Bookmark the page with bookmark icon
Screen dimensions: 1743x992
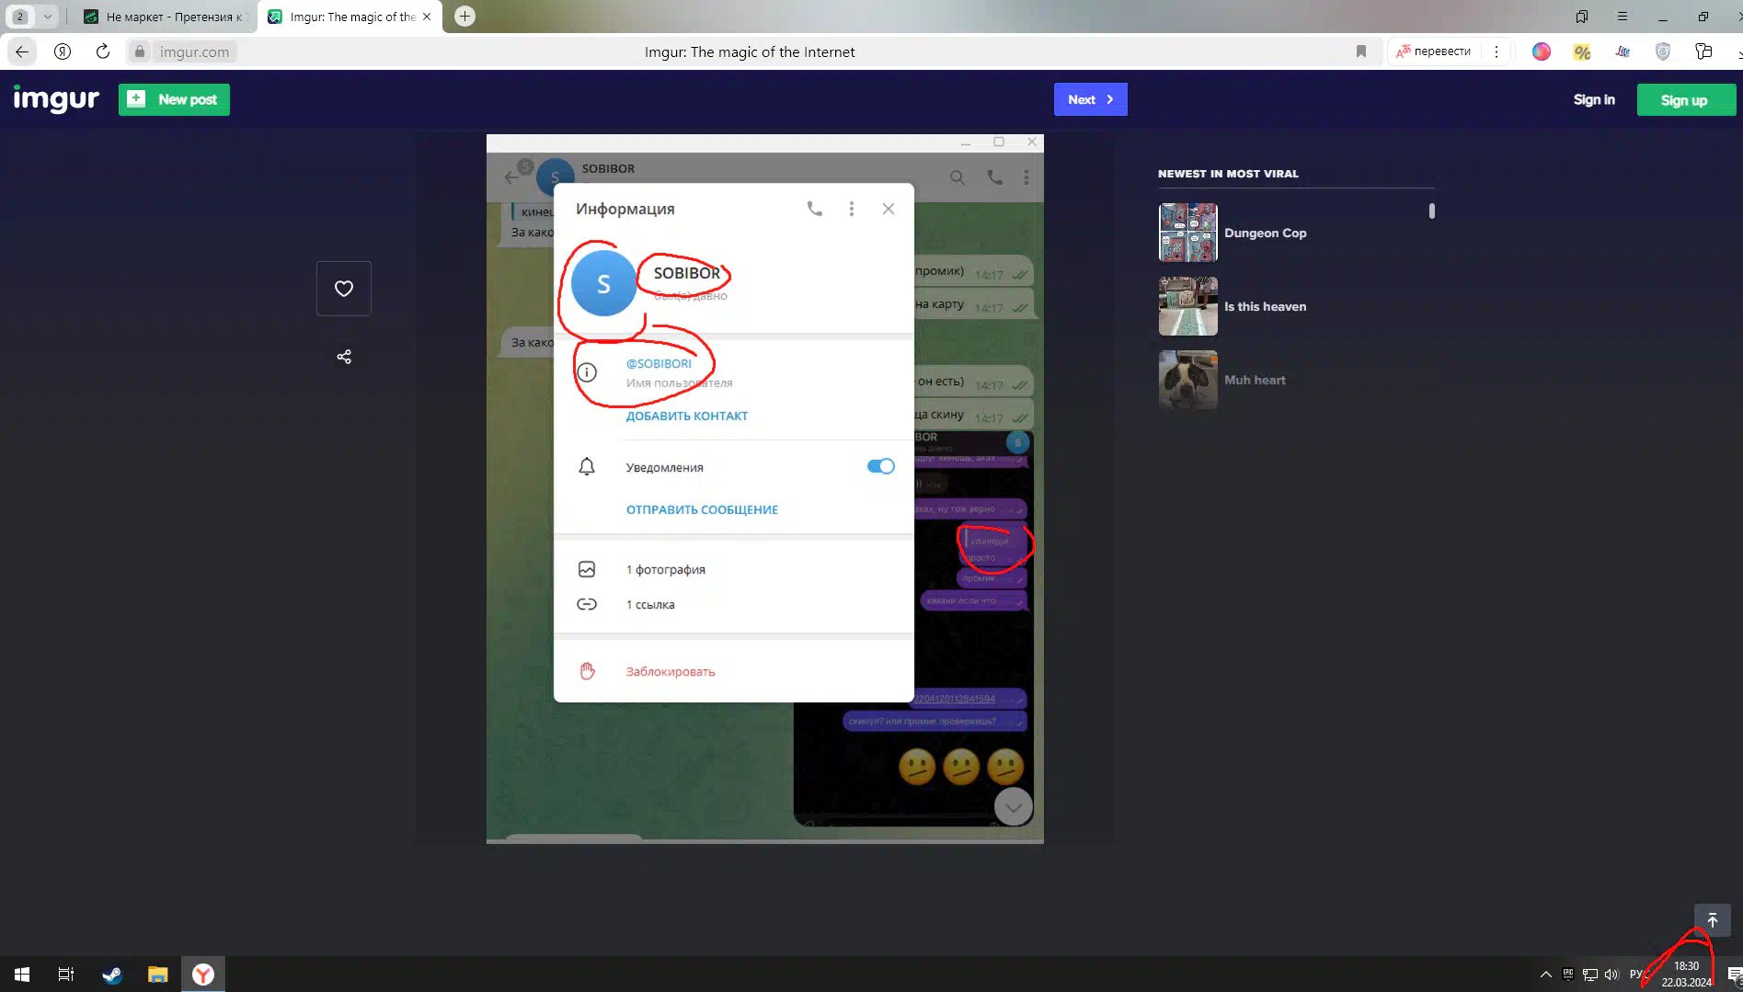point(1361,51)
